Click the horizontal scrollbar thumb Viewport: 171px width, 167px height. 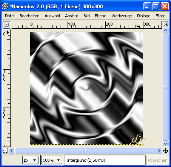[x=85, y=150]
